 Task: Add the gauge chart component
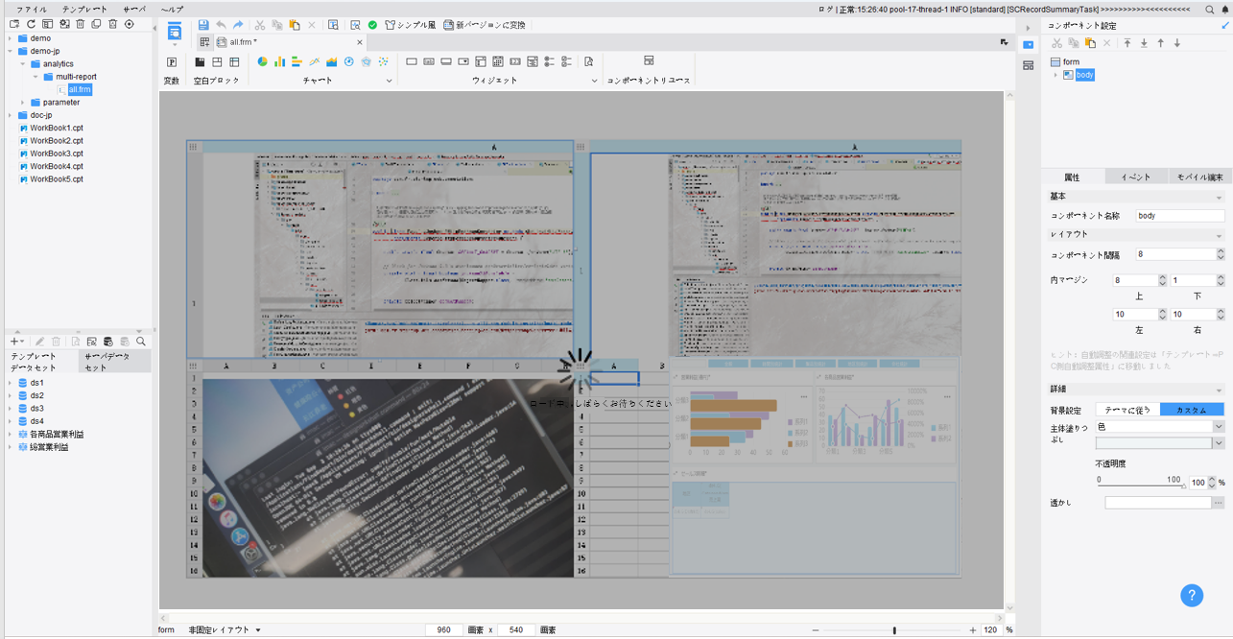pos(349,61)
